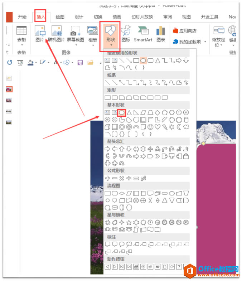
Task: Open the 设计 ribbon tab
Action: (79, 17)
